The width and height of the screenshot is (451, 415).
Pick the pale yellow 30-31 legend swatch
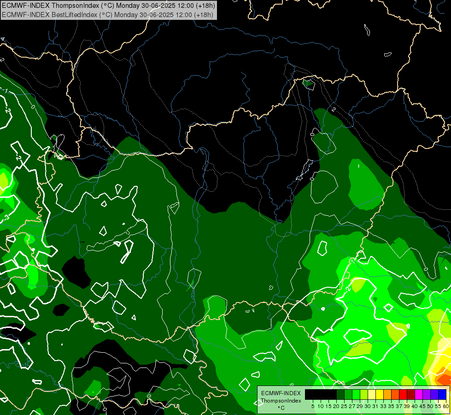pyautogui.click(x=372, y=394)
